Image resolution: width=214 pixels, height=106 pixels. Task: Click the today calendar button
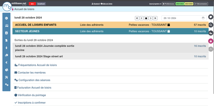tap(146, 18)
